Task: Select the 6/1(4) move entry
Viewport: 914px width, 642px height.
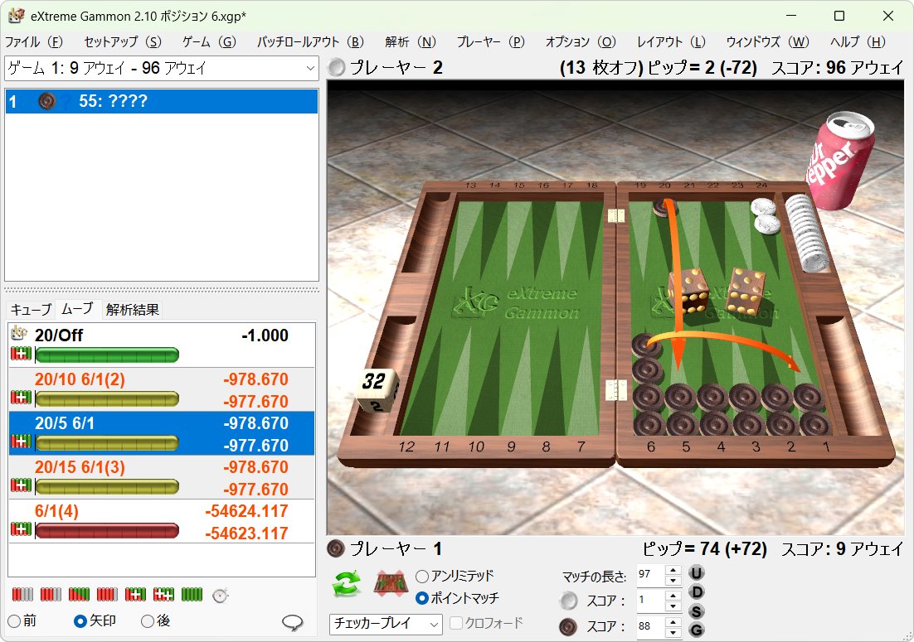Action: [x=162, y=522]
